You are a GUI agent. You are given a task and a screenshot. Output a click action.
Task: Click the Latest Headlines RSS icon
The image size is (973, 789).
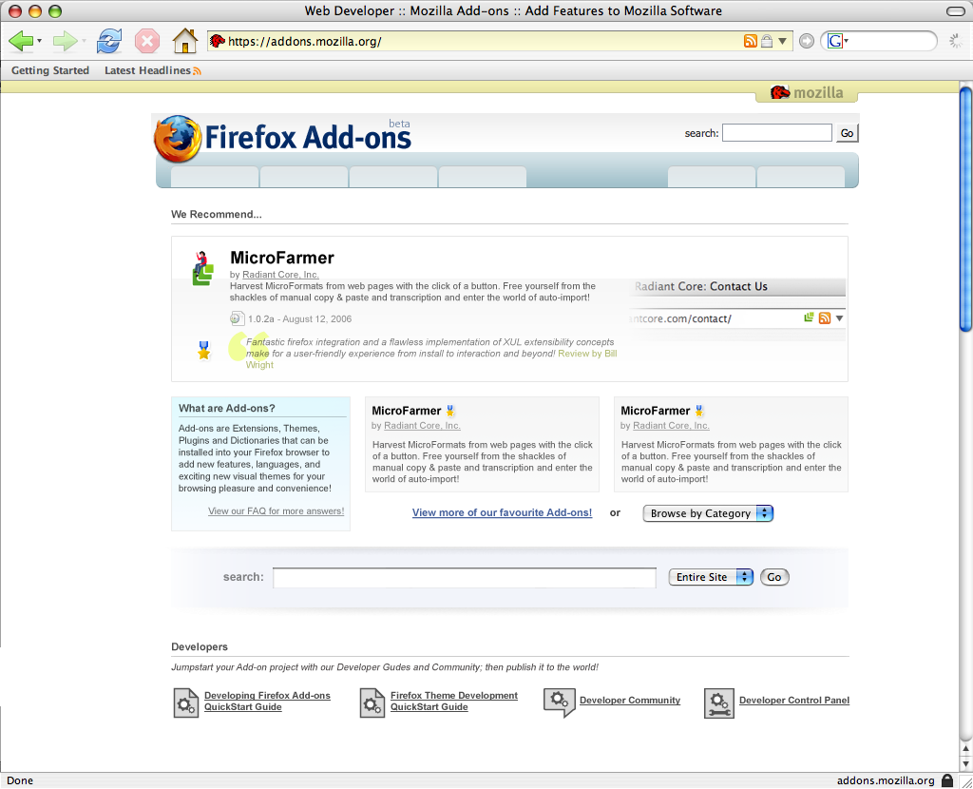click(x=197, y=71)
